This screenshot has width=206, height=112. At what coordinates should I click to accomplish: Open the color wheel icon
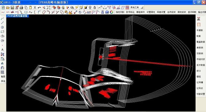click(x=111, y=12)
